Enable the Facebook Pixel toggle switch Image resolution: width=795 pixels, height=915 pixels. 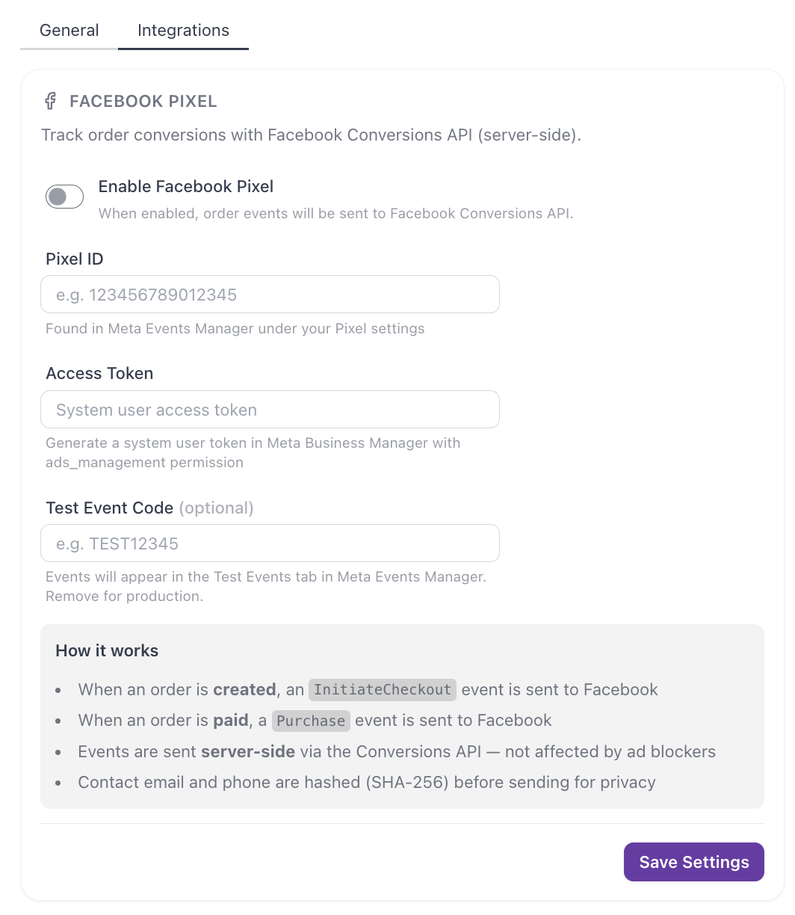click(x=64, y=197)
